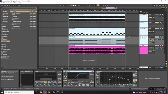This screenshot has width=168, height=94.
Task: Open Current Project folder in browser
Action: [6, 50]
